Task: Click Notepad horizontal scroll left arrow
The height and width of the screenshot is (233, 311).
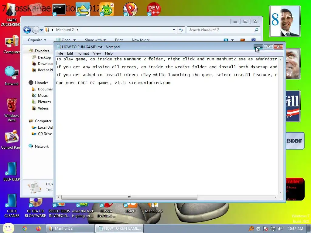Action: pyautogui.click(x=58, y=197)
